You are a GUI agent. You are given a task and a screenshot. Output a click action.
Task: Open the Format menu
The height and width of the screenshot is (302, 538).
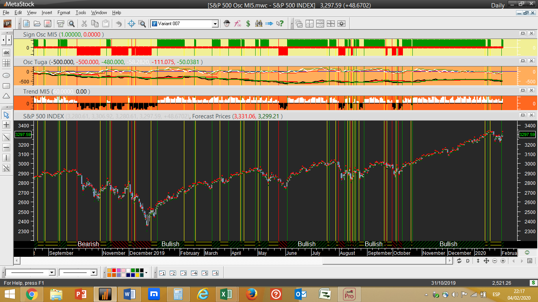[64, 13]
